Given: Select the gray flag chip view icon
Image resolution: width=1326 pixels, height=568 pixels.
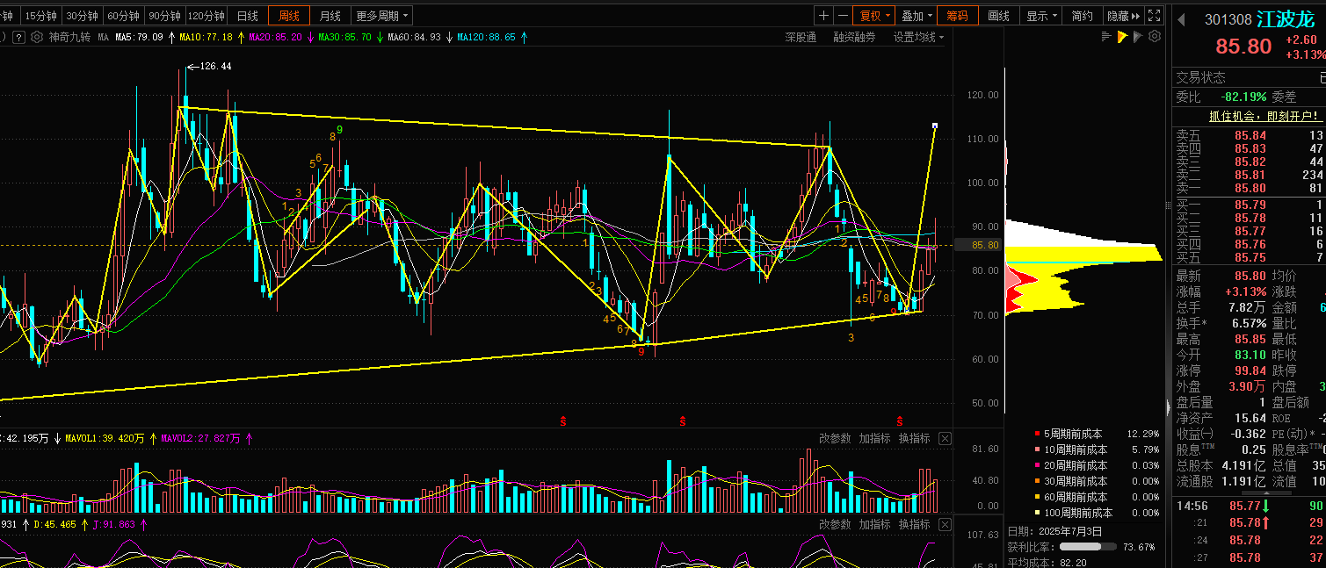Looking at the screenshot, I should (x=1138, y=37).
